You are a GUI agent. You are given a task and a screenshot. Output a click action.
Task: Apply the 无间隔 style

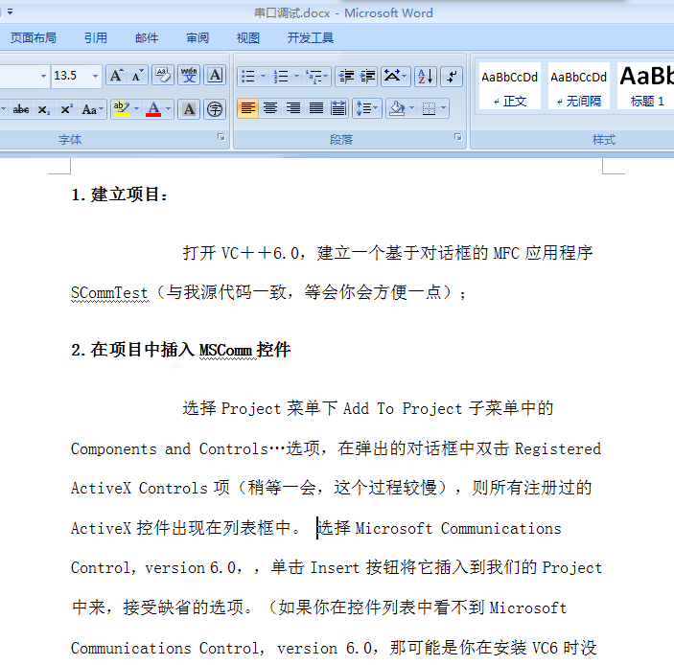click(578, 86)
